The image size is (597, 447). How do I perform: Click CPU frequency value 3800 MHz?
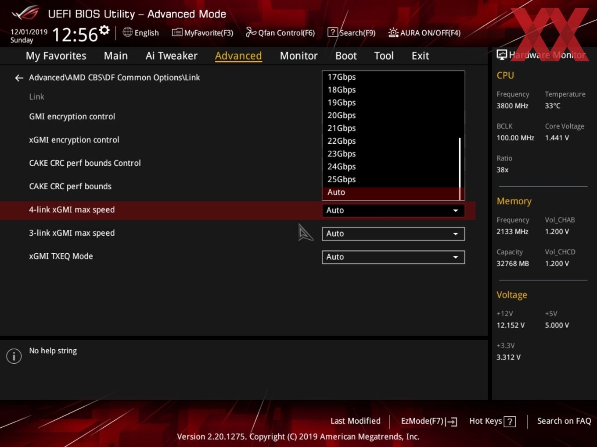click(512, 106)
